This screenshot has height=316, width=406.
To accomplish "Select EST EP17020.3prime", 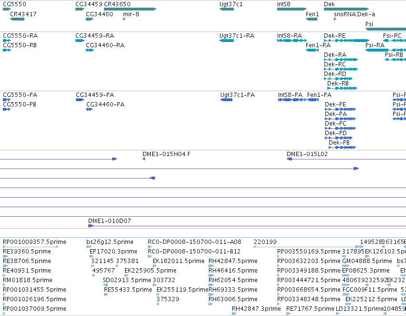I will click(x=92, y=256).
